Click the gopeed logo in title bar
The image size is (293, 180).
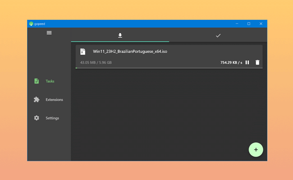pos(31,24)
